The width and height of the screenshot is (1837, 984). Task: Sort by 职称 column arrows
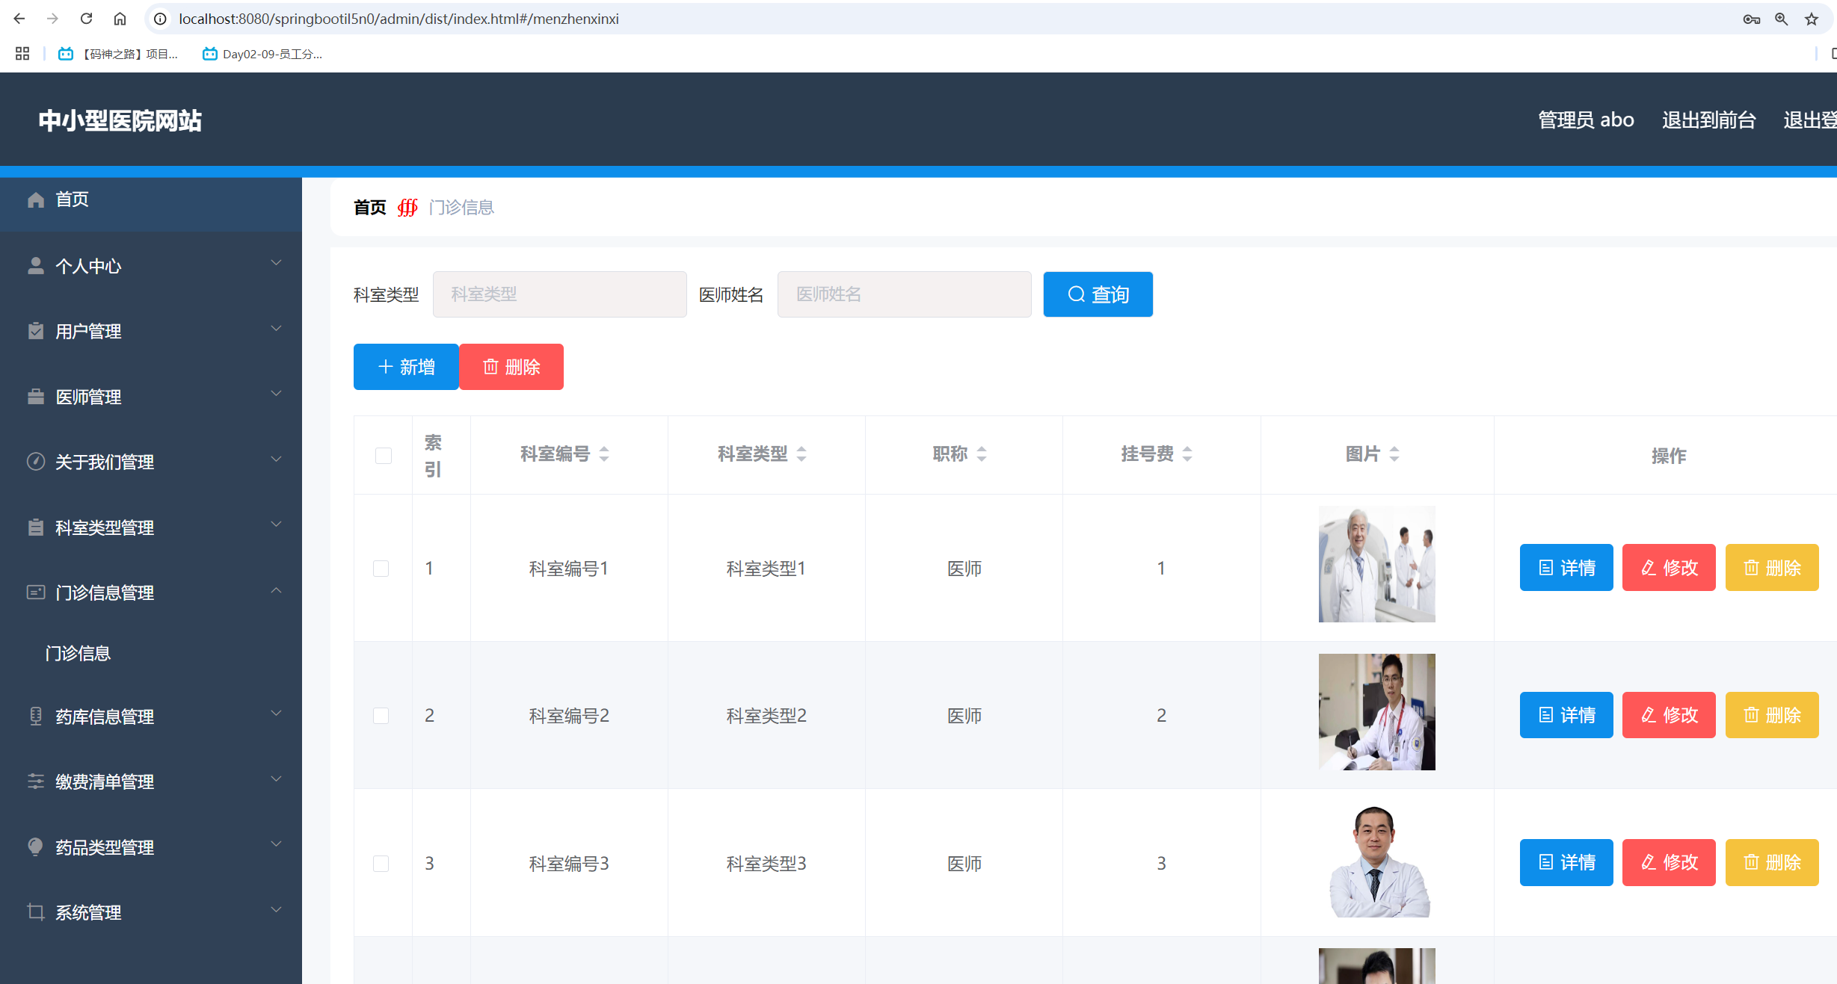(x=982, y=454)
